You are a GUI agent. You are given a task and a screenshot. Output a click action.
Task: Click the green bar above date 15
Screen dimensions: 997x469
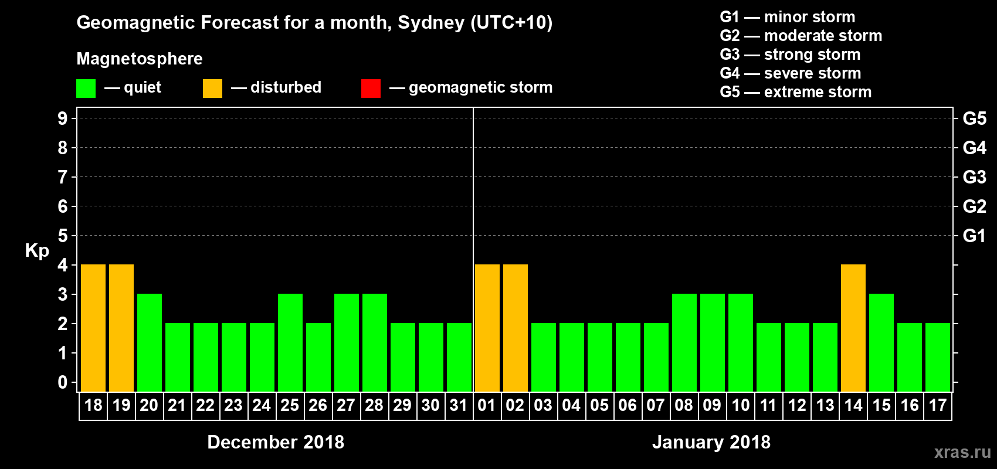[x=881, y=343]
